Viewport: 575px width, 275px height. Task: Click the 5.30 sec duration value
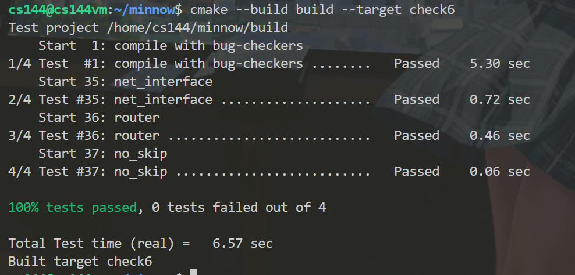(x=500, y=64)
